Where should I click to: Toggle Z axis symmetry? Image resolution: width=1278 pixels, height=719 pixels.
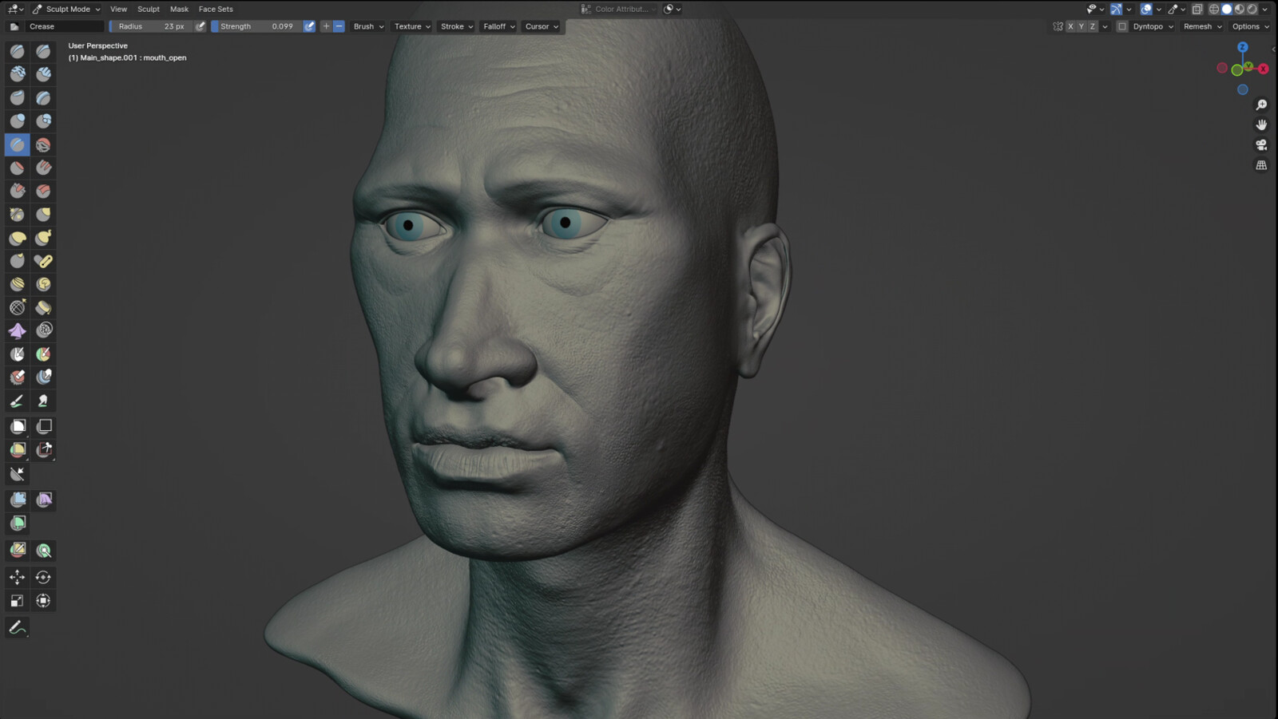(1093, 26)
